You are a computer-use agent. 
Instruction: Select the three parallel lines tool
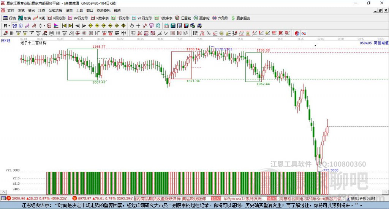[x=186, y=33]
